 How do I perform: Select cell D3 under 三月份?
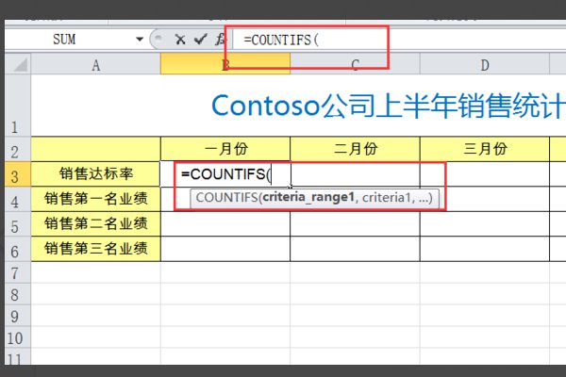pyautogui.click(x=485, y=174)
